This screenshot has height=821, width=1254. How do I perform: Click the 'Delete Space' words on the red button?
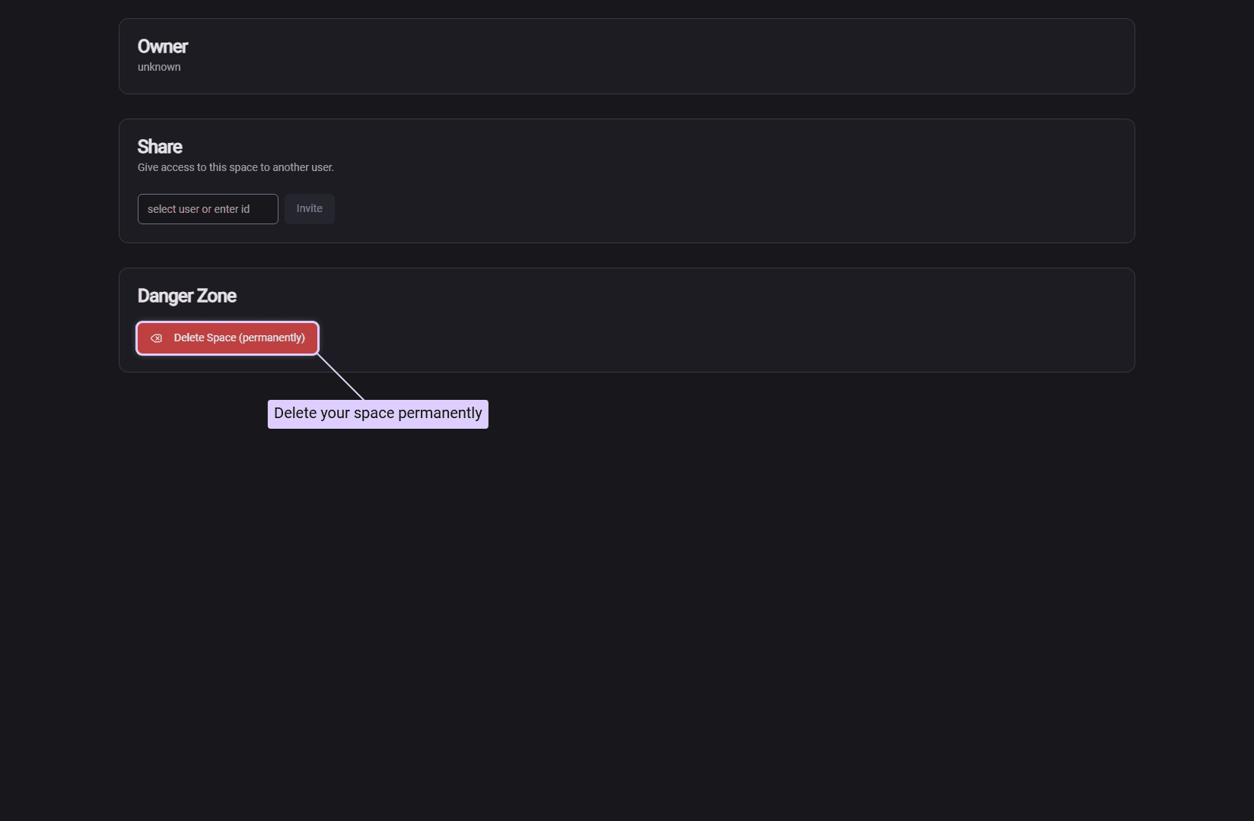click(x=205, y=338)
